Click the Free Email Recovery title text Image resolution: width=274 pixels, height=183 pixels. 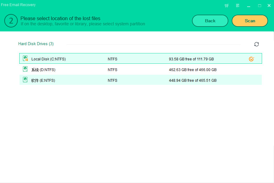coord(18,5)
